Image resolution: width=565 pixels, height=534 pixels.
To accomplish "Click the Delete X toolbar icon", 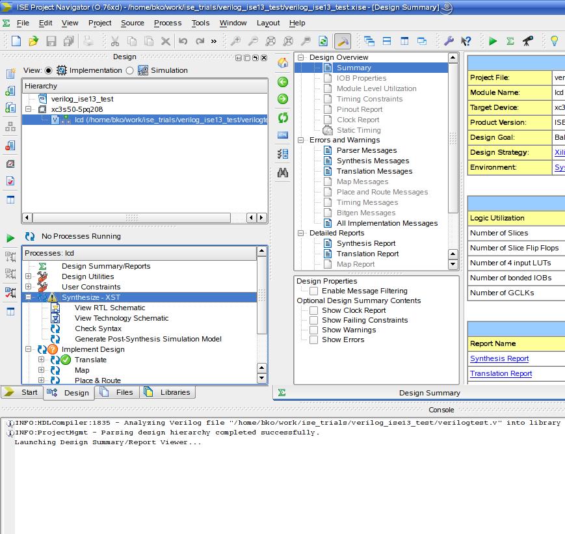I will [x=166, y=41].
